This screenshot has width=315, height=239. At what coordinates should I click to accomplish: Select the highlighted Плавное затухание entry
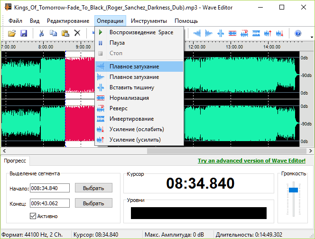(139, 67)
